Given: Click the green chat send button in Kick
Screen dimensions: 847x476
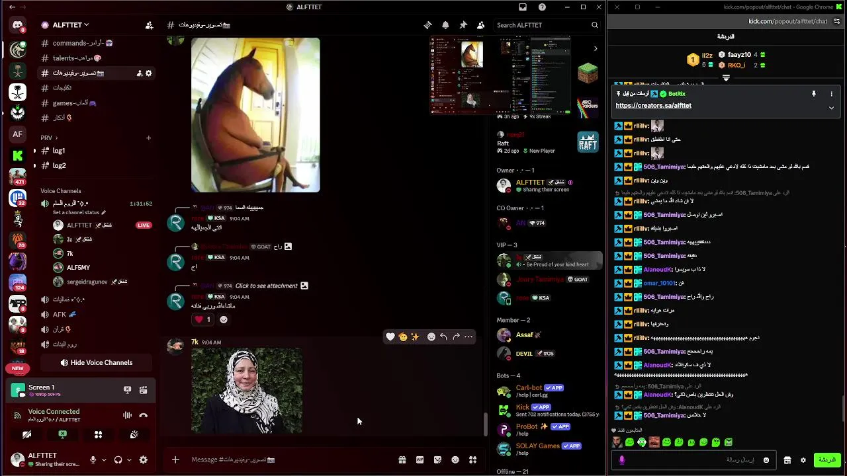Looking at the screenshot, I should coord(826,460).
